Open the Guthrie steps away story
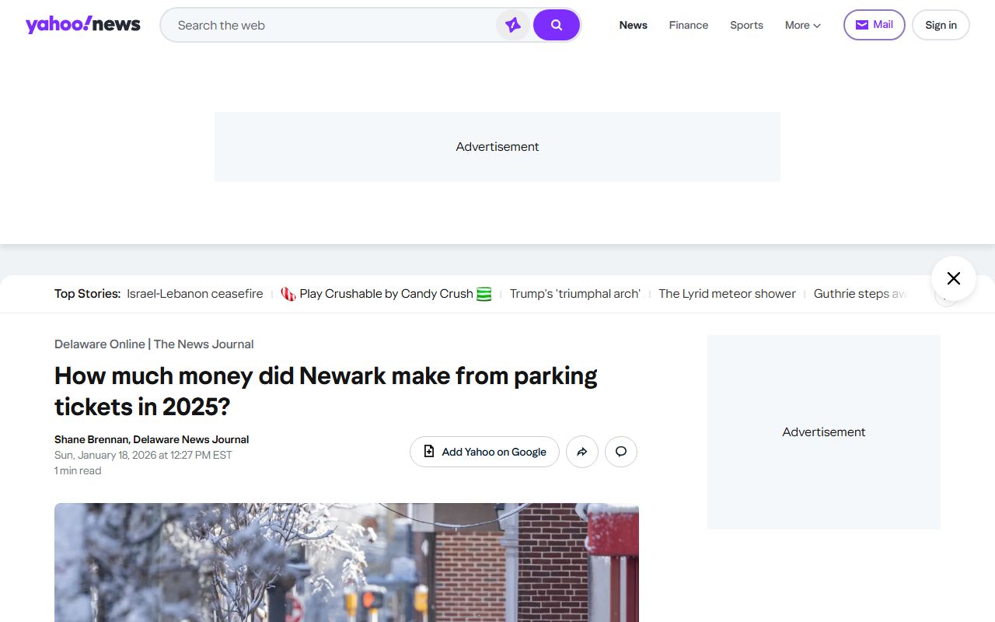Viewport: 995px width, 622px height. pos(861,294)
